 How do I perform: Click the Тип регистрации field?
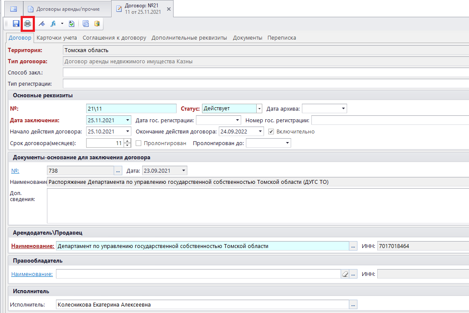(266, 84)
